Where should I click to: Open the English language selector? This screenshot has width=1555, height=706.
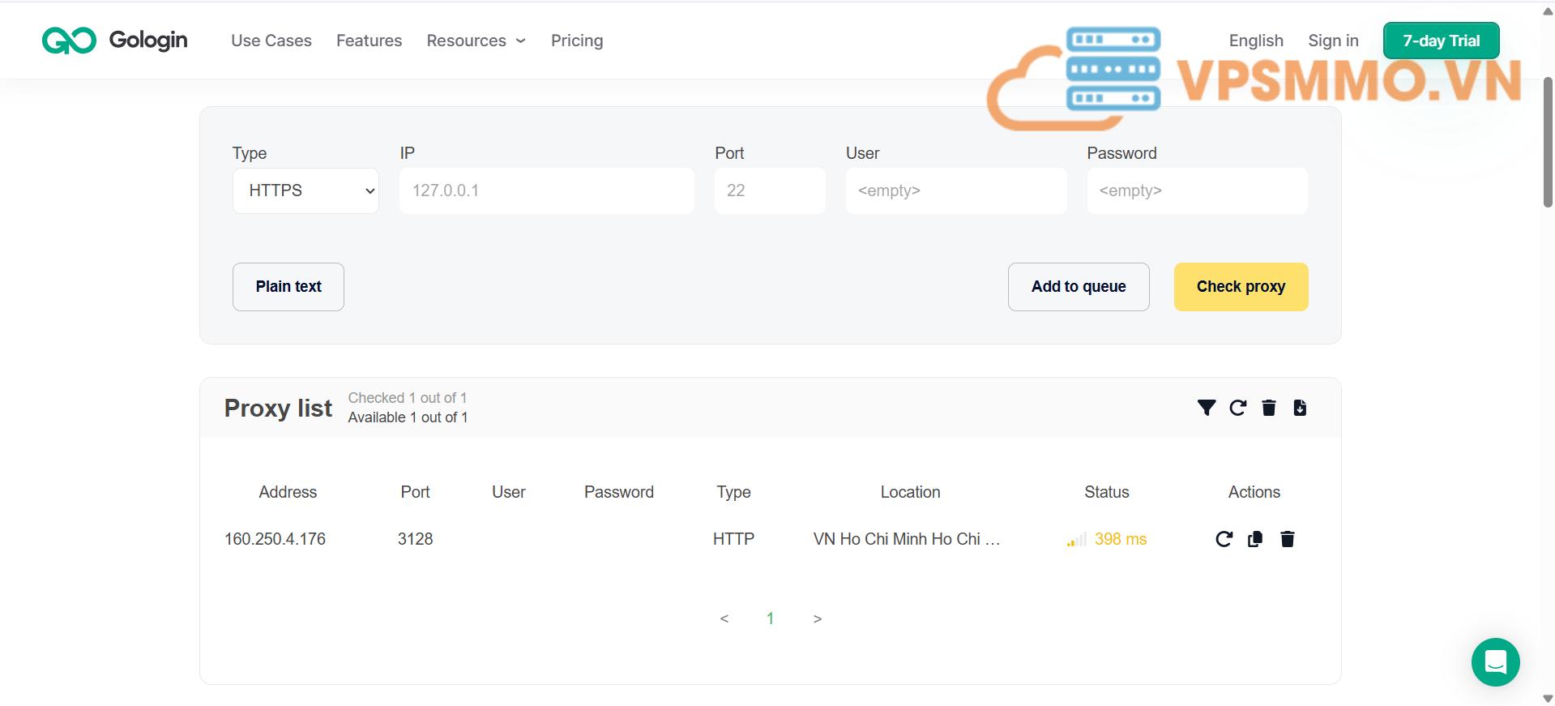click(x=1255, y=41)
